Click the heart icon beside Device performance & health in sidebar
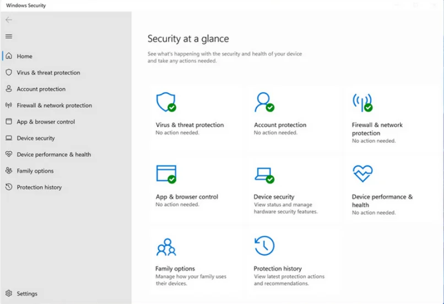The image size is (444, 304). point(9,154)
